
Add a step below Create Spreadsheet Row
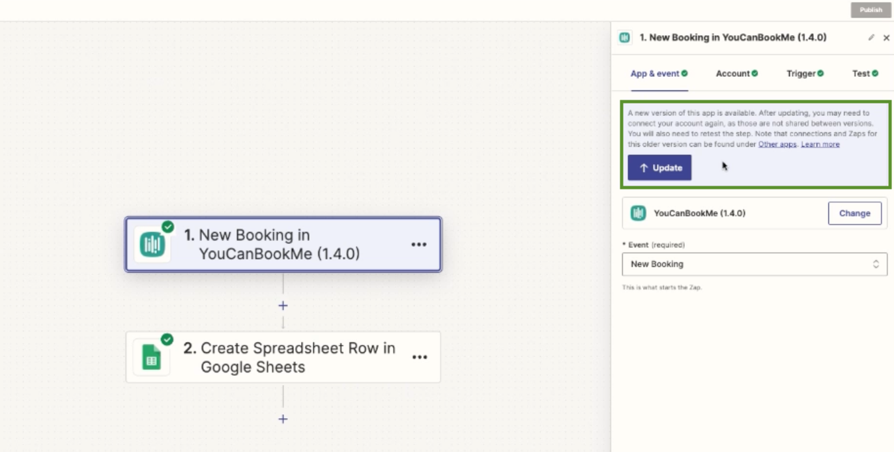coord(283,419)
